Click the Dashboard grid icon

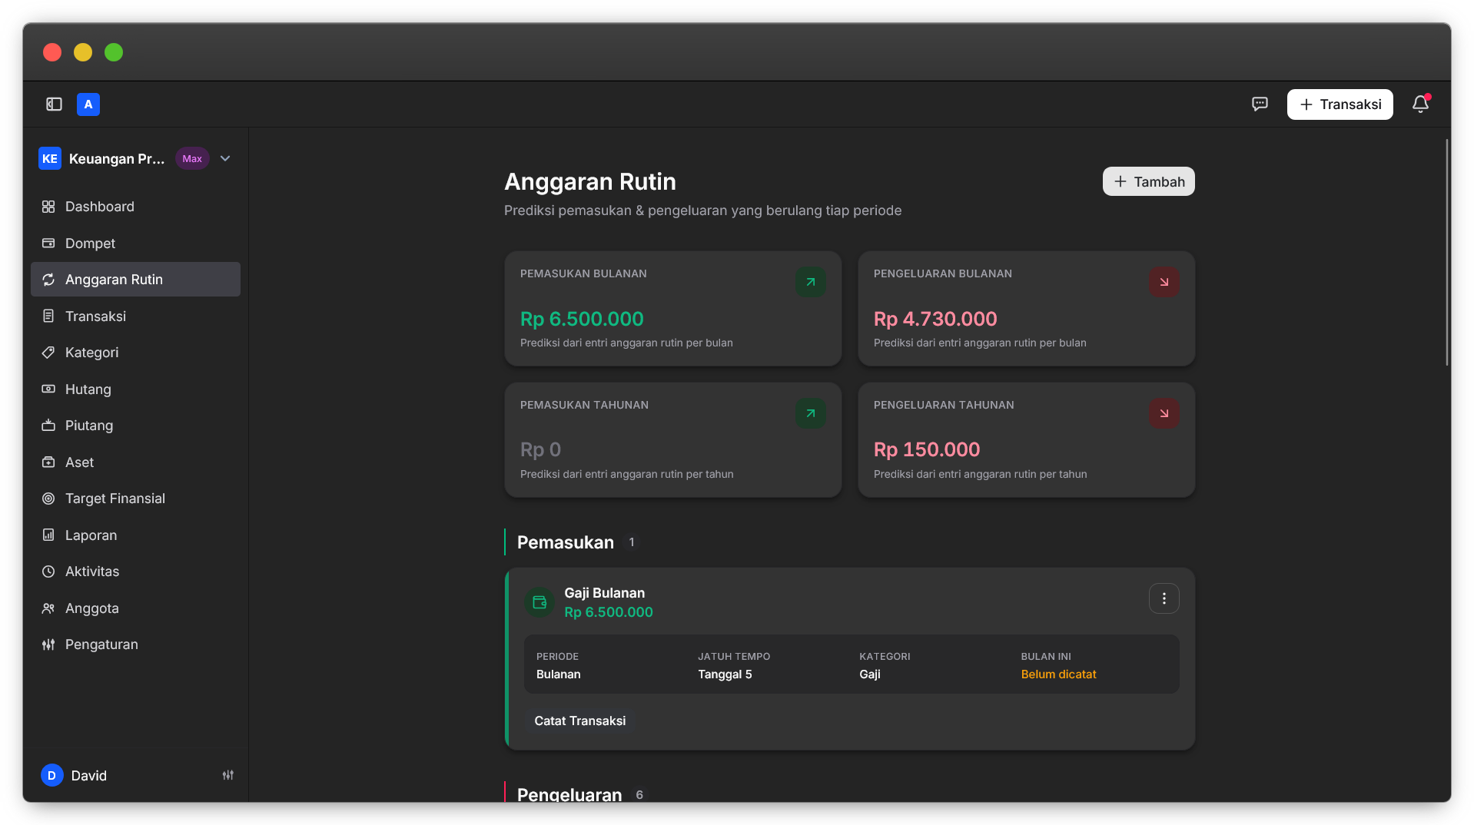coord(48,207)
